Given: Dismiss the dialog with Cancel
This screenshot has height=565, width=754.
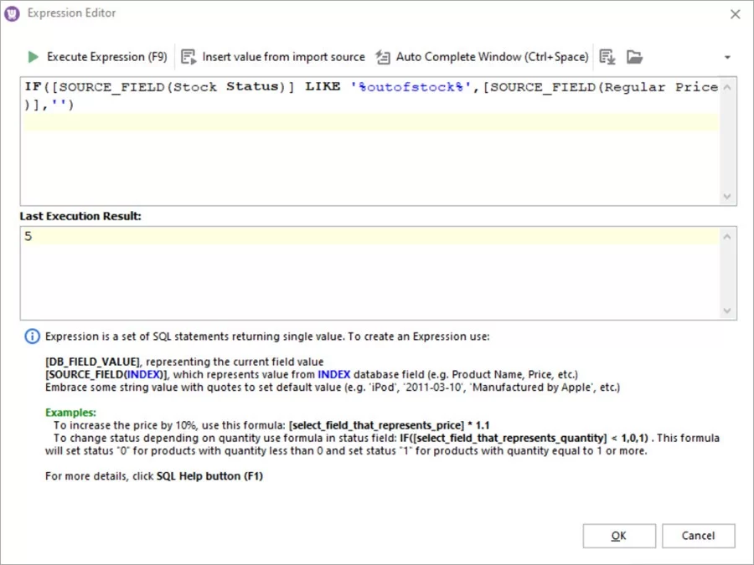Looking at the screenshot, I should tap(698, 536).
